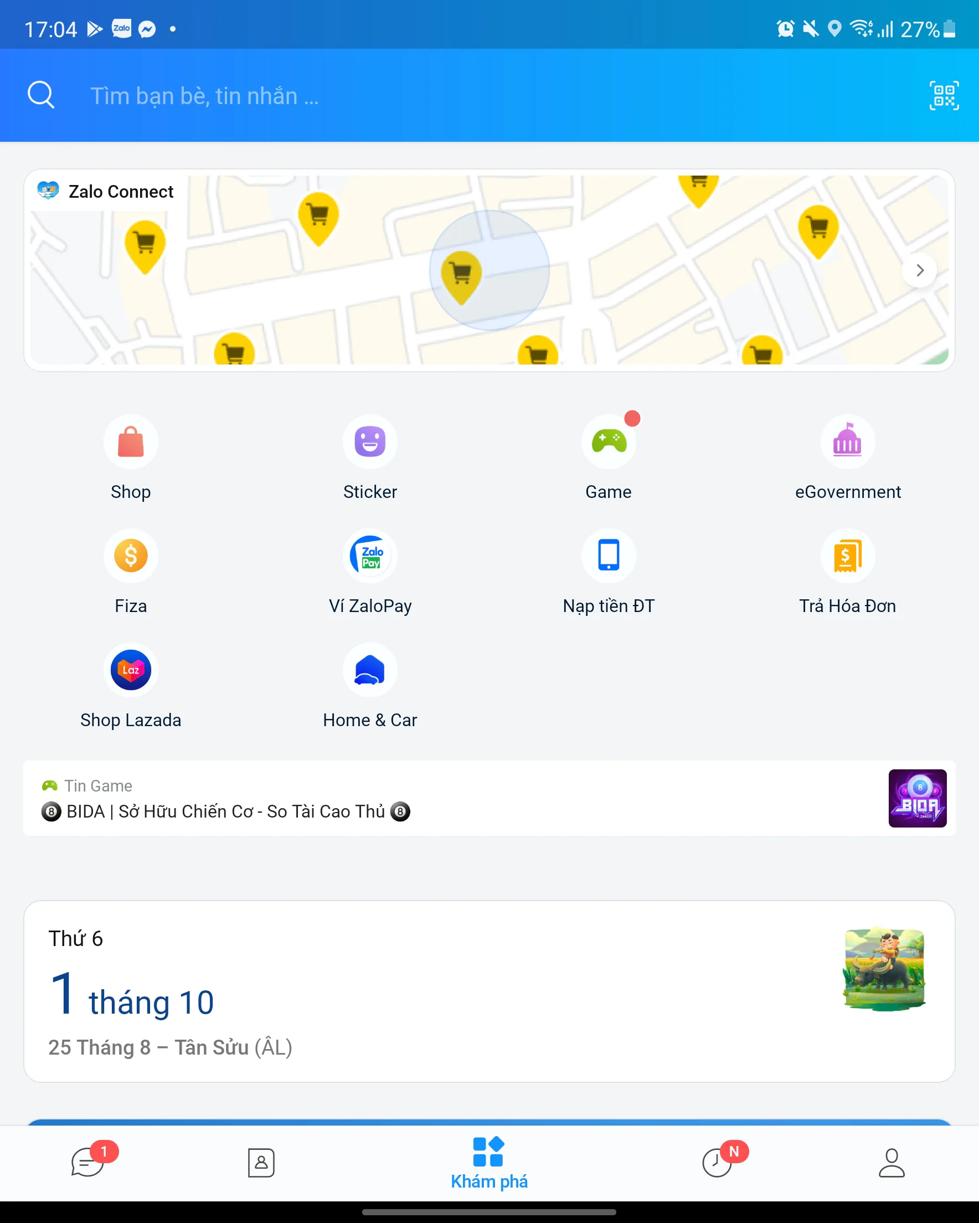Expand Zalo Connect with the arrow

coord(919,271)
